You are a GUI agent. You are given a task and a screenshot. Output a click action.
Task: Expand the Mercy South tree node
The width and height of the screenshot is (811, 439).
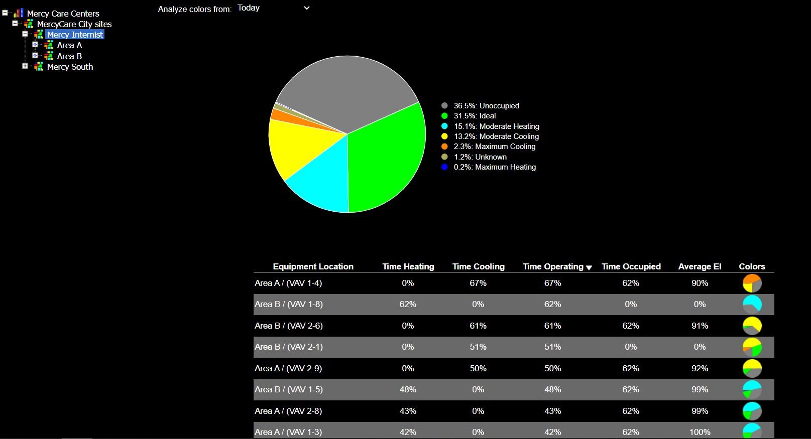click(25, 66)
